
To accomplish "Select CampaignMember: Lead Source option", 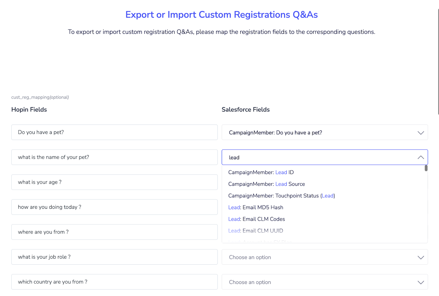I will pos(266,184).
